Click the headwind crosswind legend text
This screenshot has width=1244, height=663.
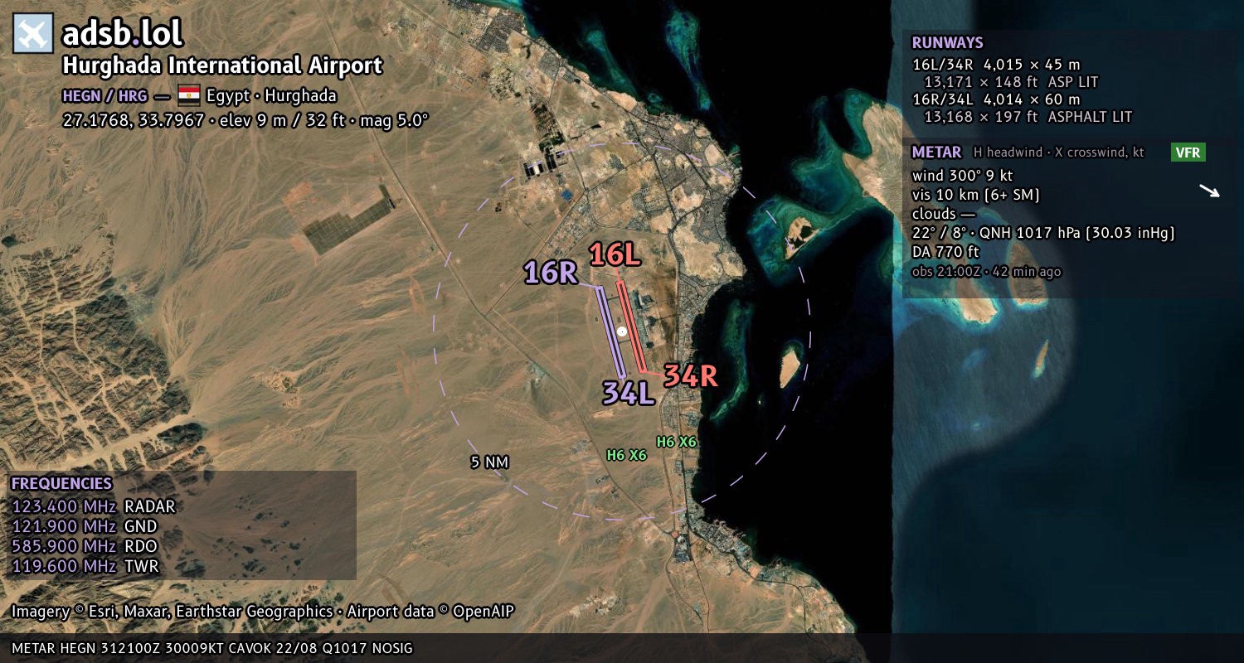[x=1057, y=152]
